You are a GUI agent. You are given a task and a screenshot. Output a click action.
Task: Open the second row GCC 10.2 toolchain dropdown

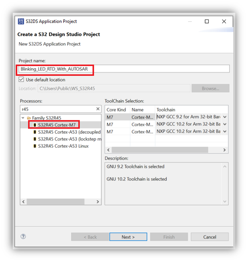(225, 124)
